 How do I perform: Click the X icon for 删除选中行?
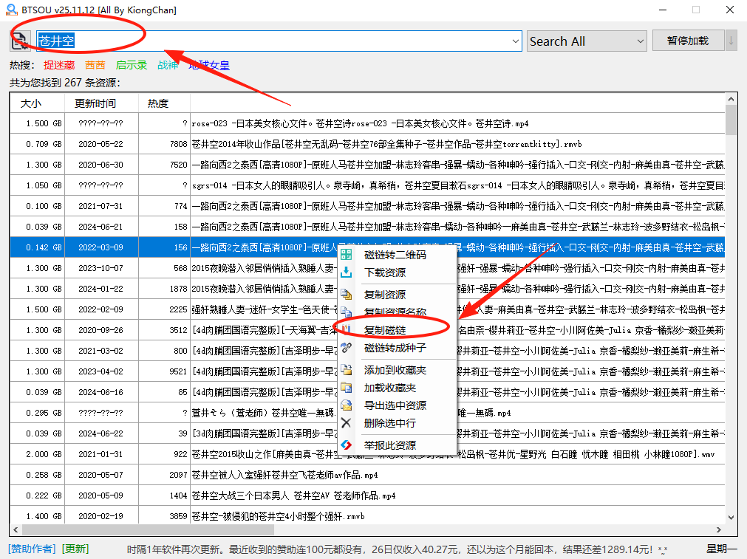pyautogui.click(x=347, y=423)
